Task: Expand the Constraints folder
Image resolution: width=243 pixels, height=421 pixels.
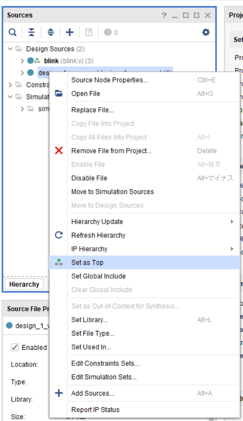Action: tap(11, 85)
